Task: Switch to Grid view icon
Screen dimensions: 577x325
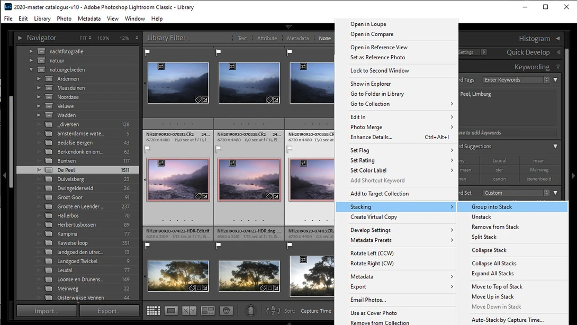Action: [153, 311]
